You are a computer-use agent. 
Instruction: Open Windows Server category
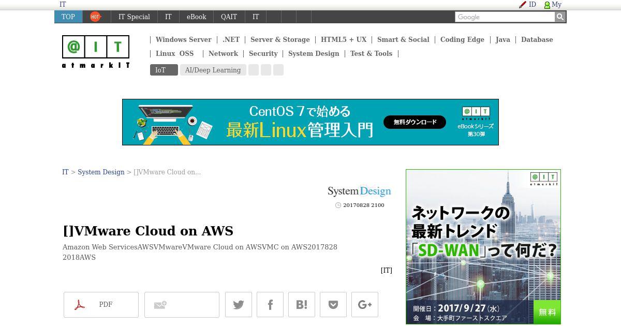coord(183,39)
